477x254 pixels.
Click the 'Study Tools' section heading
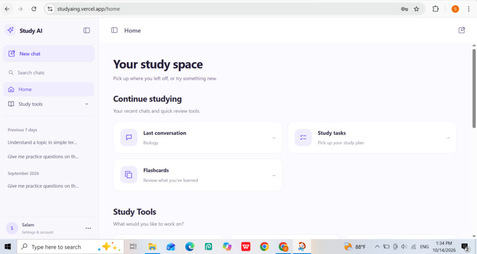click(134, 212)
